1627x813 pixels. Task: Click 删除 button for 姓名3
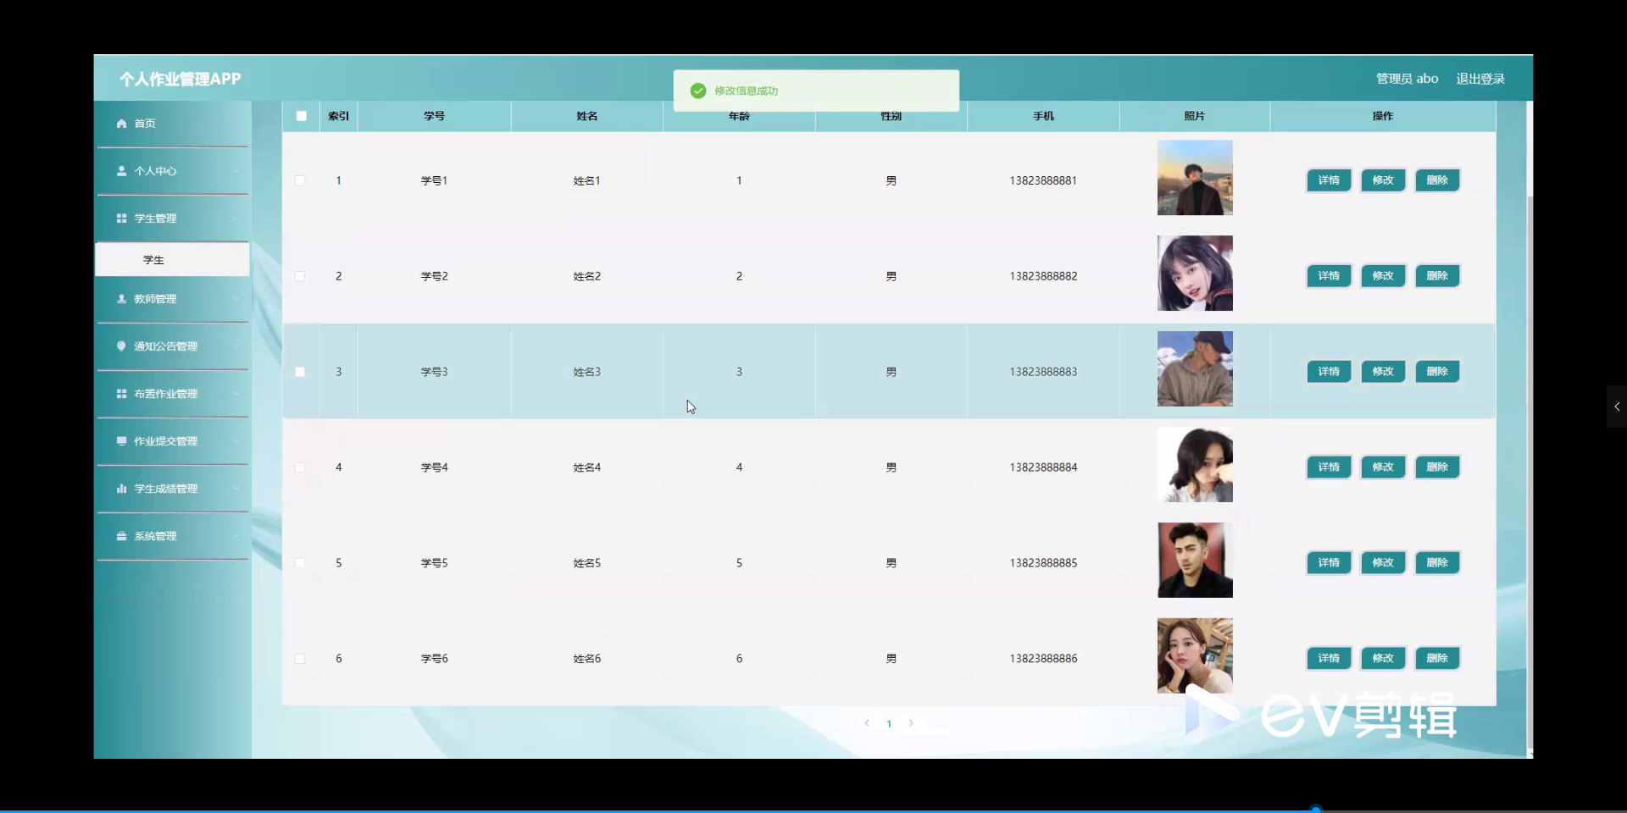click(x=1437, y=372)
